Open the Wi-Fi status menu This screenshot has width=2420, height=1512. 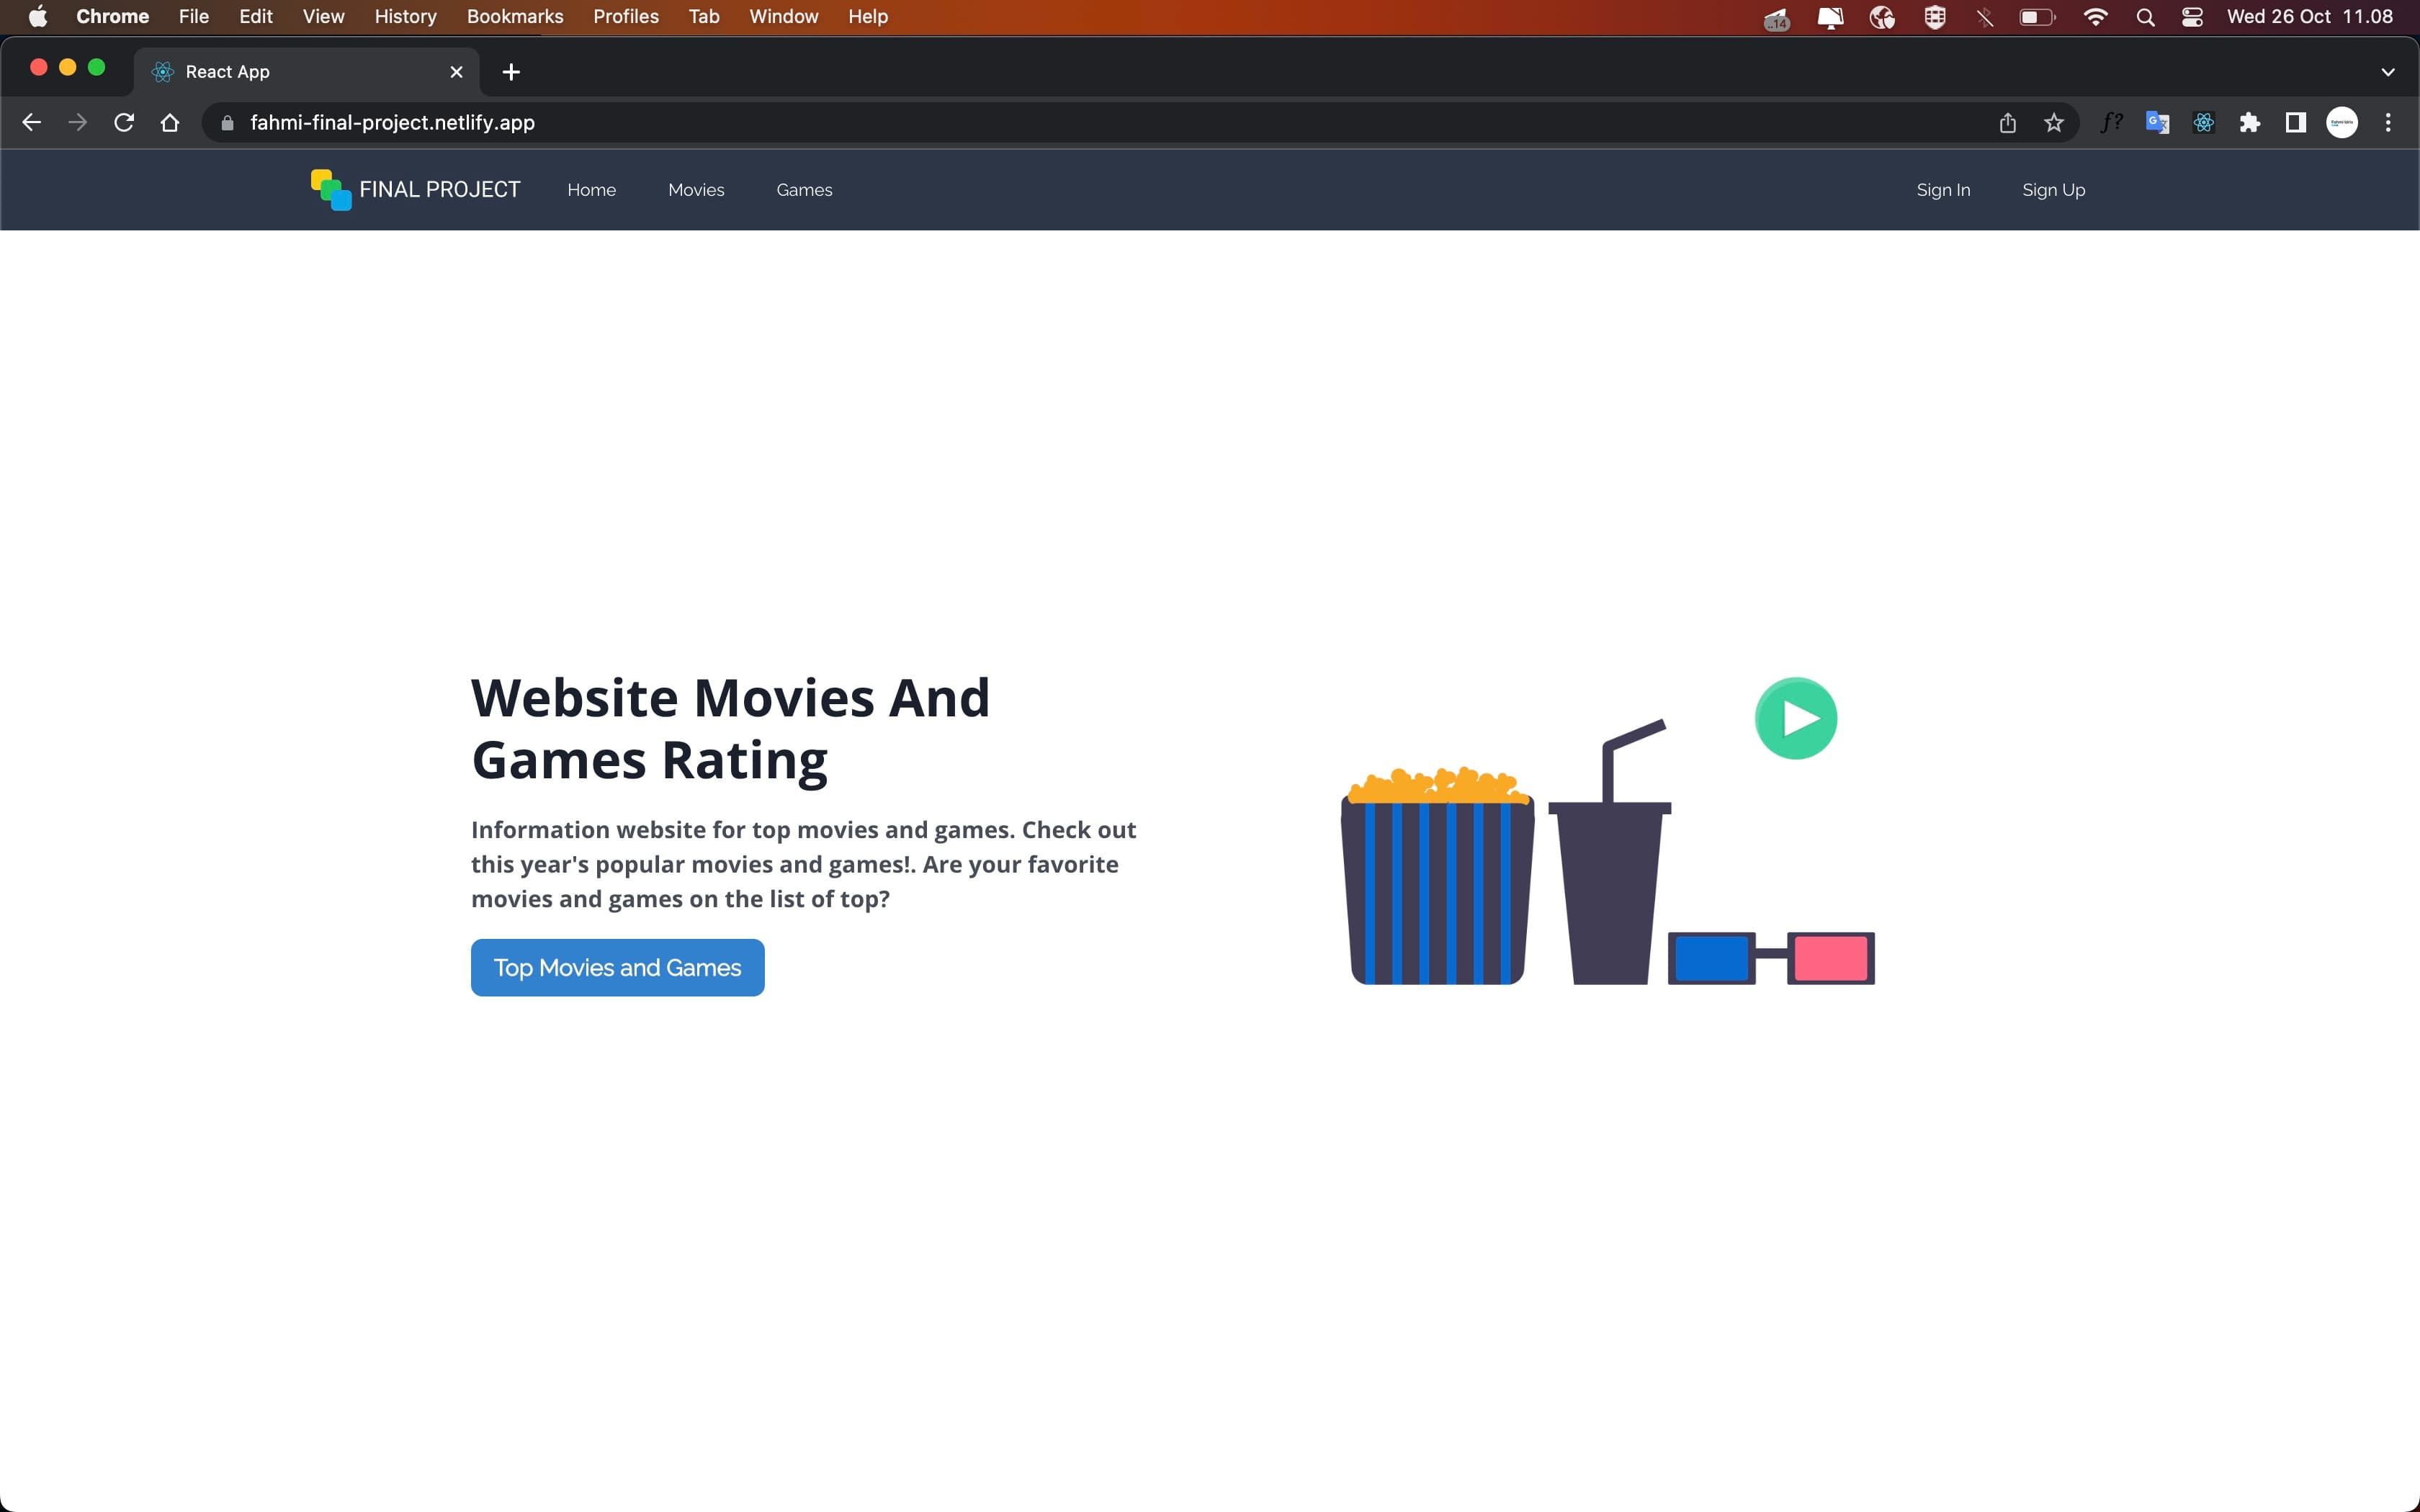[2095, 17]
